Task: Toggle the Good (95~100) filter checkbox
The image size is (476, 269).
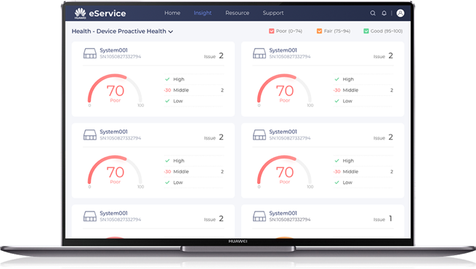Action: click(366, 31)
